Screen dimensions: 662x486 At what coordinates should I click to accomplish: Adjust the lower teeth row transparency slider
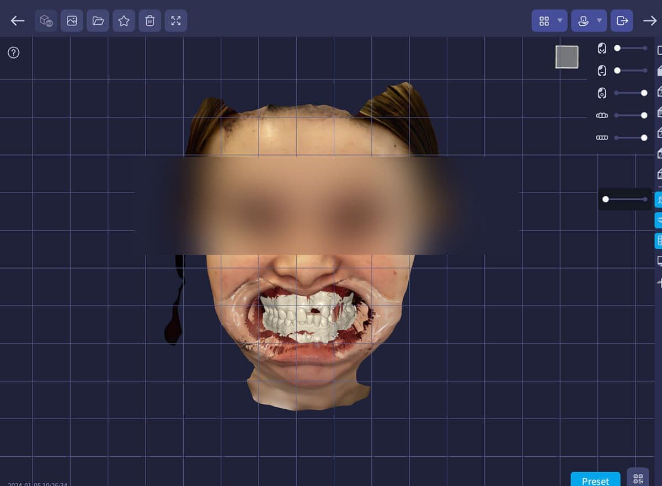(x=631, y=137)
